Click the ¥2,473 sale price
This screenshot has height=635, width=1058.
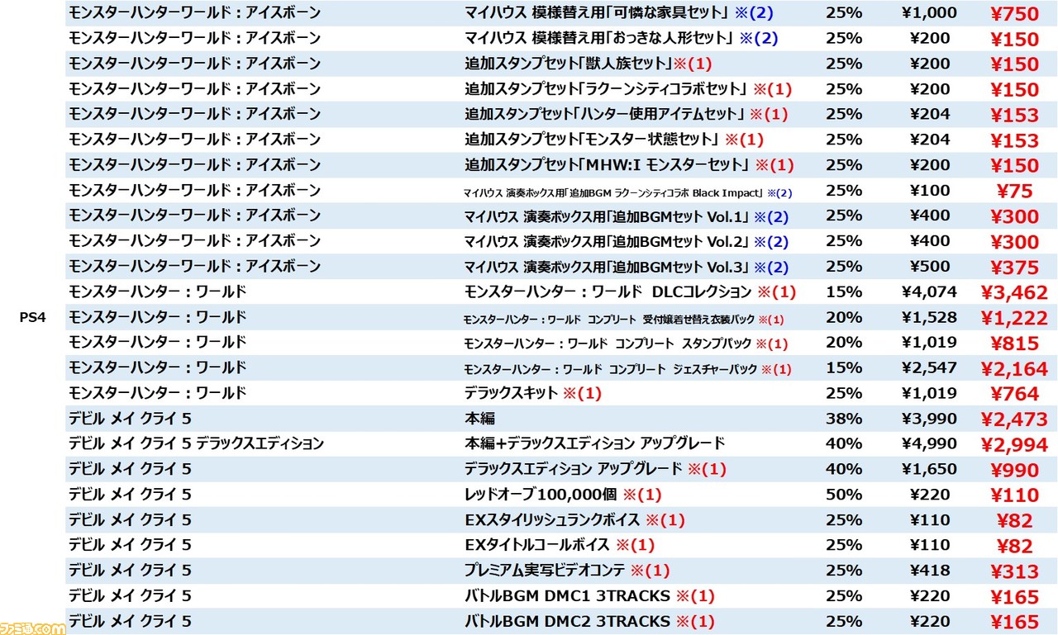[1014, 419]
